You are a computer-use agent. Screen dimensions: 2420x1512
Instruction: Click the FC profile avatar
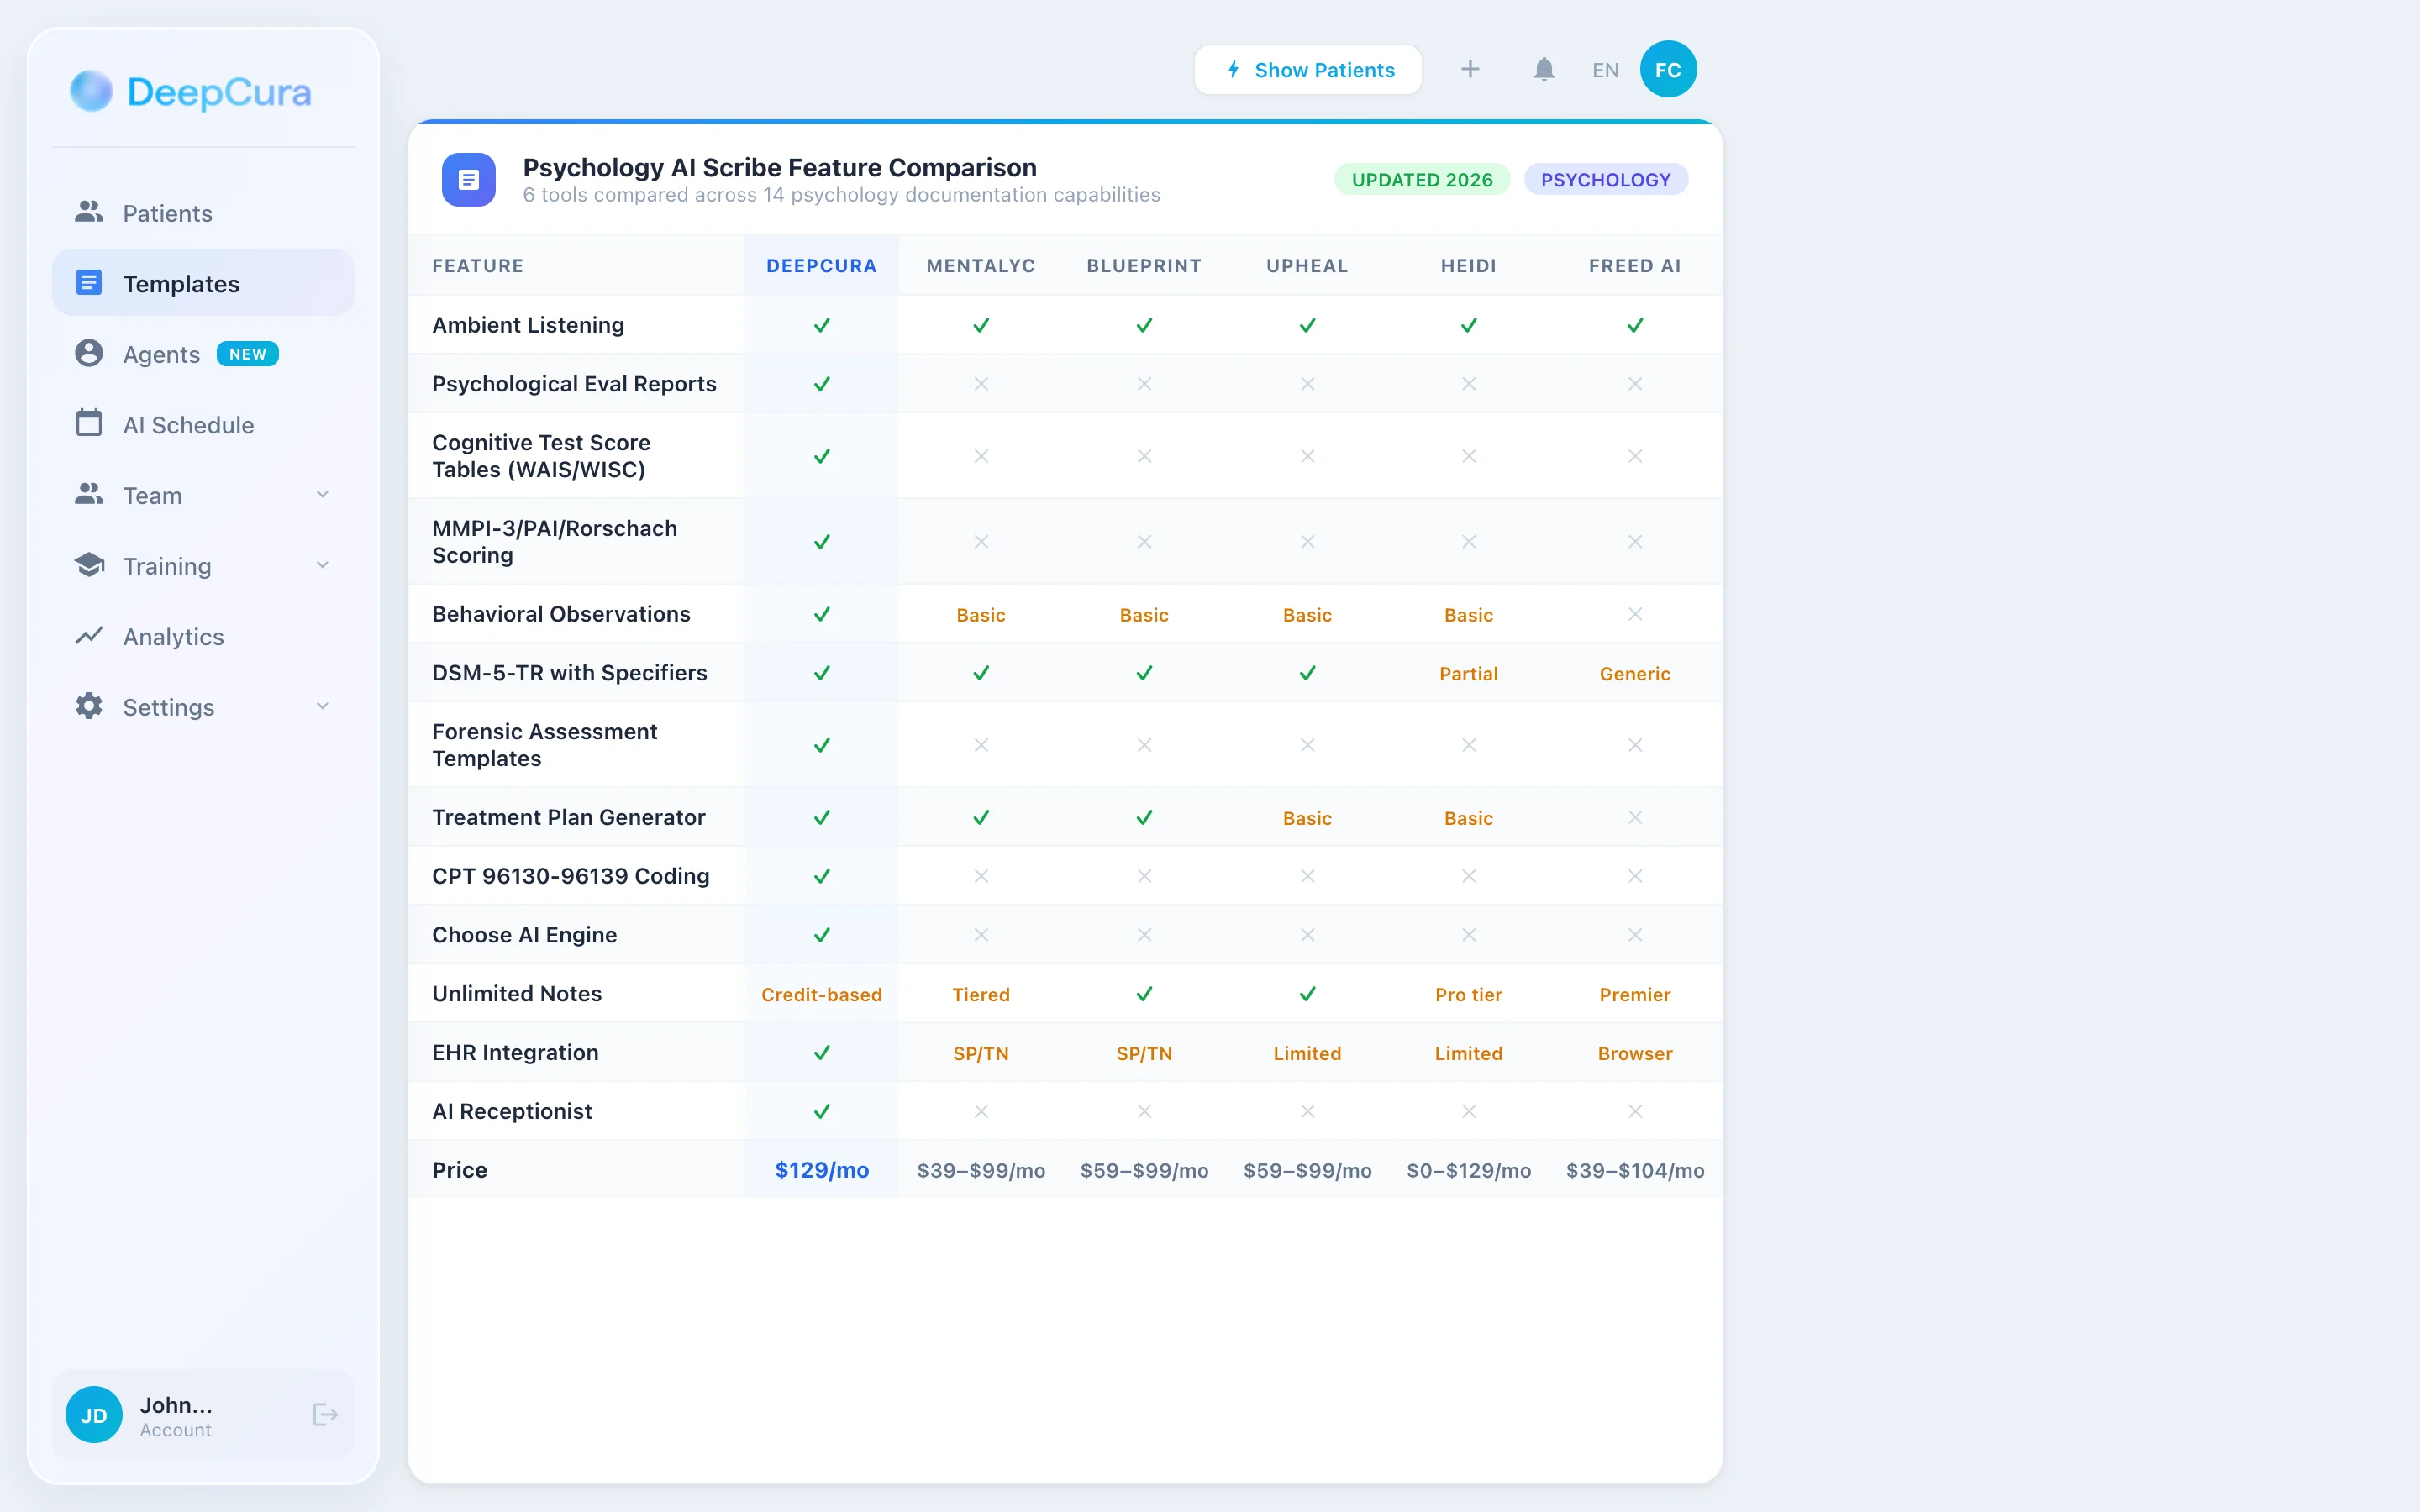pyautogui.click(x=1667, y=70)
